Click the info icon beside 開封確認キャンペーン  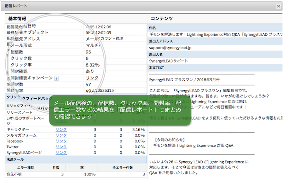56,78
